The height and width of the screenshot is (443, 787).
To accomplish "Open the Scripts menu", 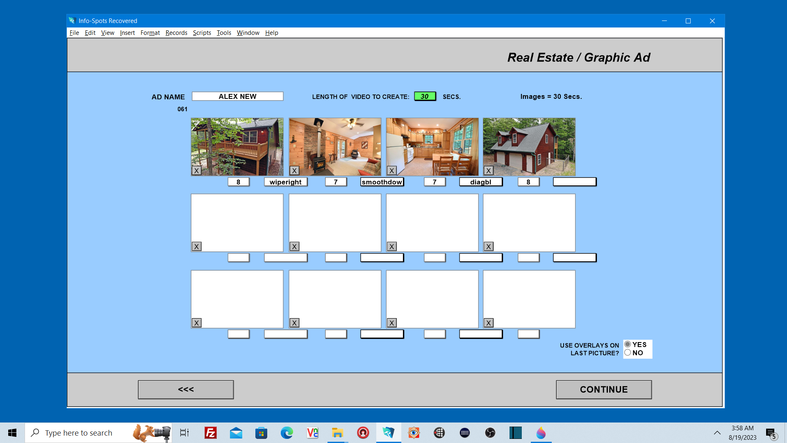I will click(x=202, y=33).
